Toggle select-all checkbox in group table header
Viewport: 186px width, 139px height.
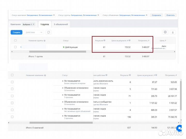point(15,40)
